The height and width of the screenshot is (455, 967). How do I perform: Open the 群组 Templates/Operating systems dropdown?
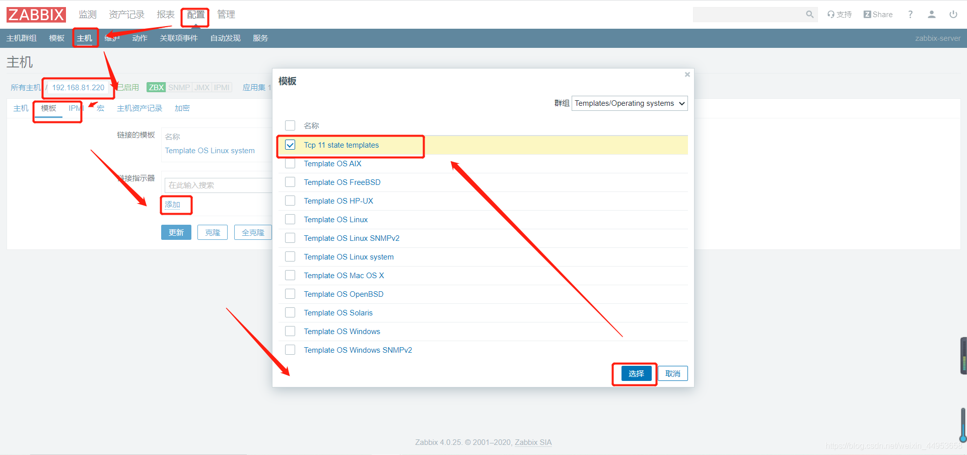(x=630, y=103)
